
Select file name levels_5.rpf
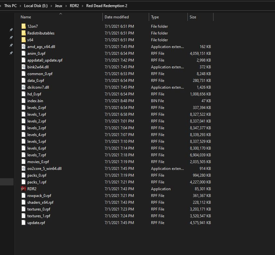click(x=37, y=142)
